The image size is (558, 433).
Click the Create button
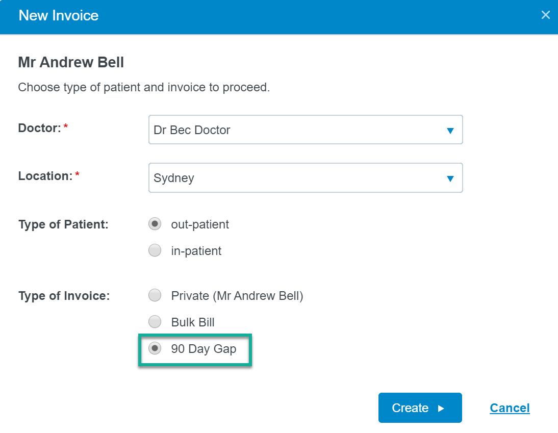tap(420, 407)
